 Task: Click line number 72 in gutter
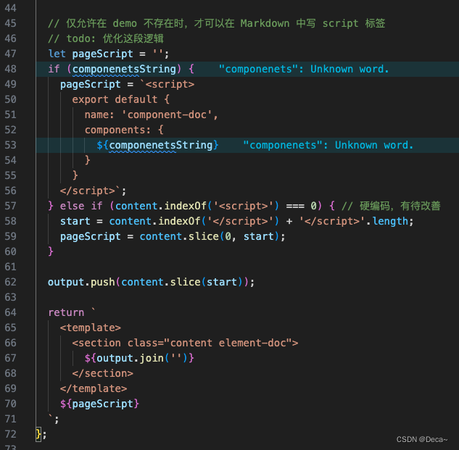click(x=11, y=434)
